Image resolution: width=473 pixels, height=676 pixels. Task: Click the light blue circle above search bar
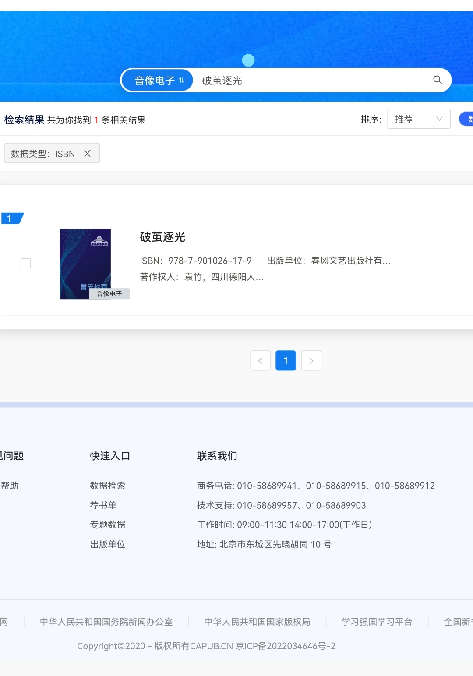pos(248,60)
